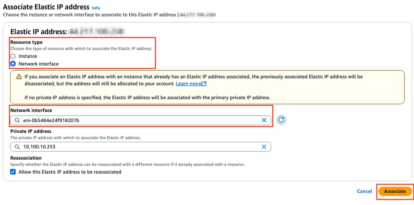Click the Cancel button

click(364, 191)
